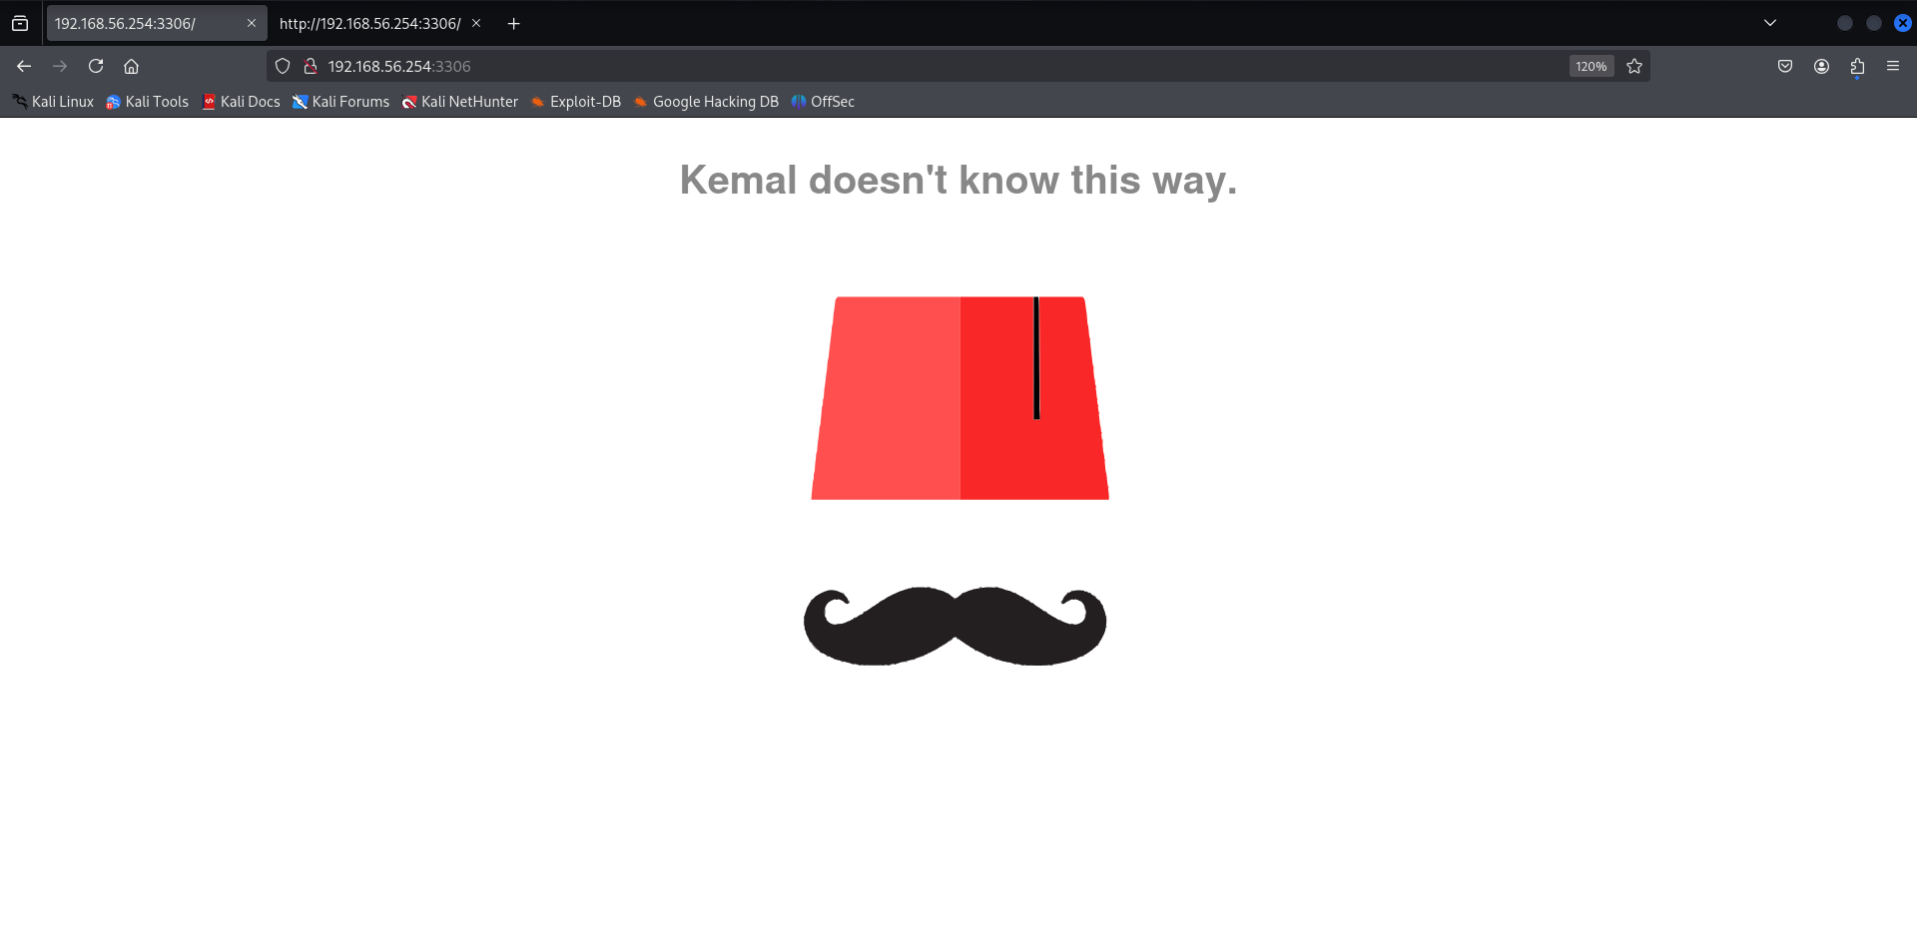Close the first 192.168.56.254:3306/ tab

pyautogui.click(x=252, y=23)
